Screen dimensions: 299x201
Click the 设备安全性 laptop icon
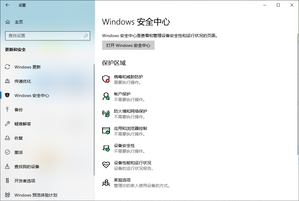click(x=106, y=148)
